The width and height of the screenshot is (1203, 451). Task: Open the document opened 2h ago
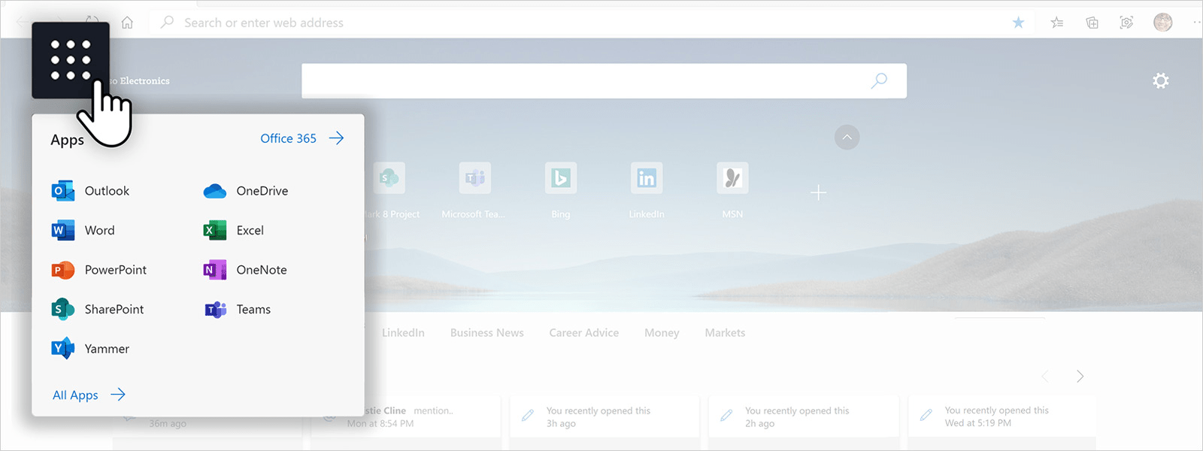pos(804,416)
